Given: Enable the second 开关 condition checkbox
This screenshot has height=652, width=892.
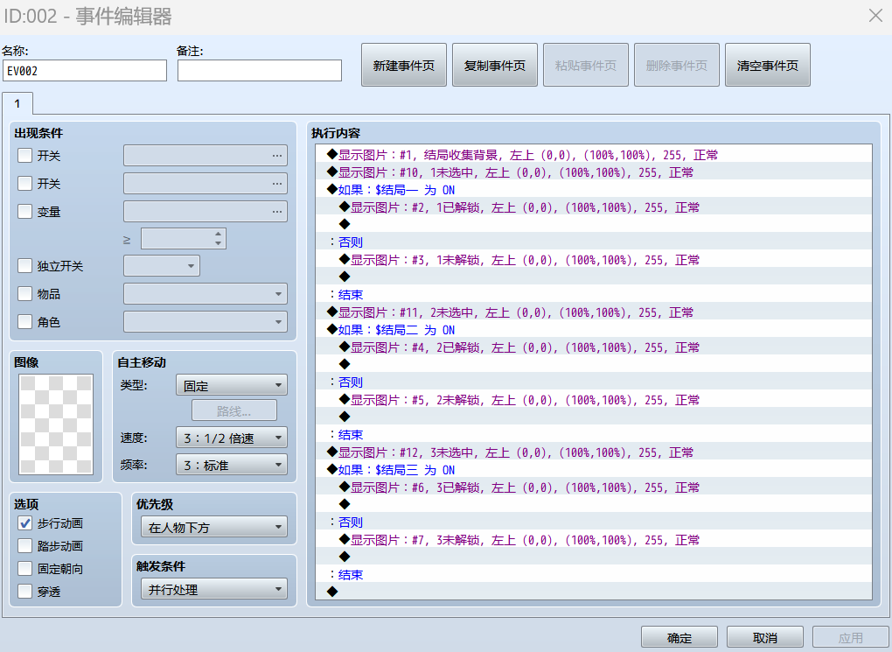Looking at the screenshot, I should tap(25, 184).
